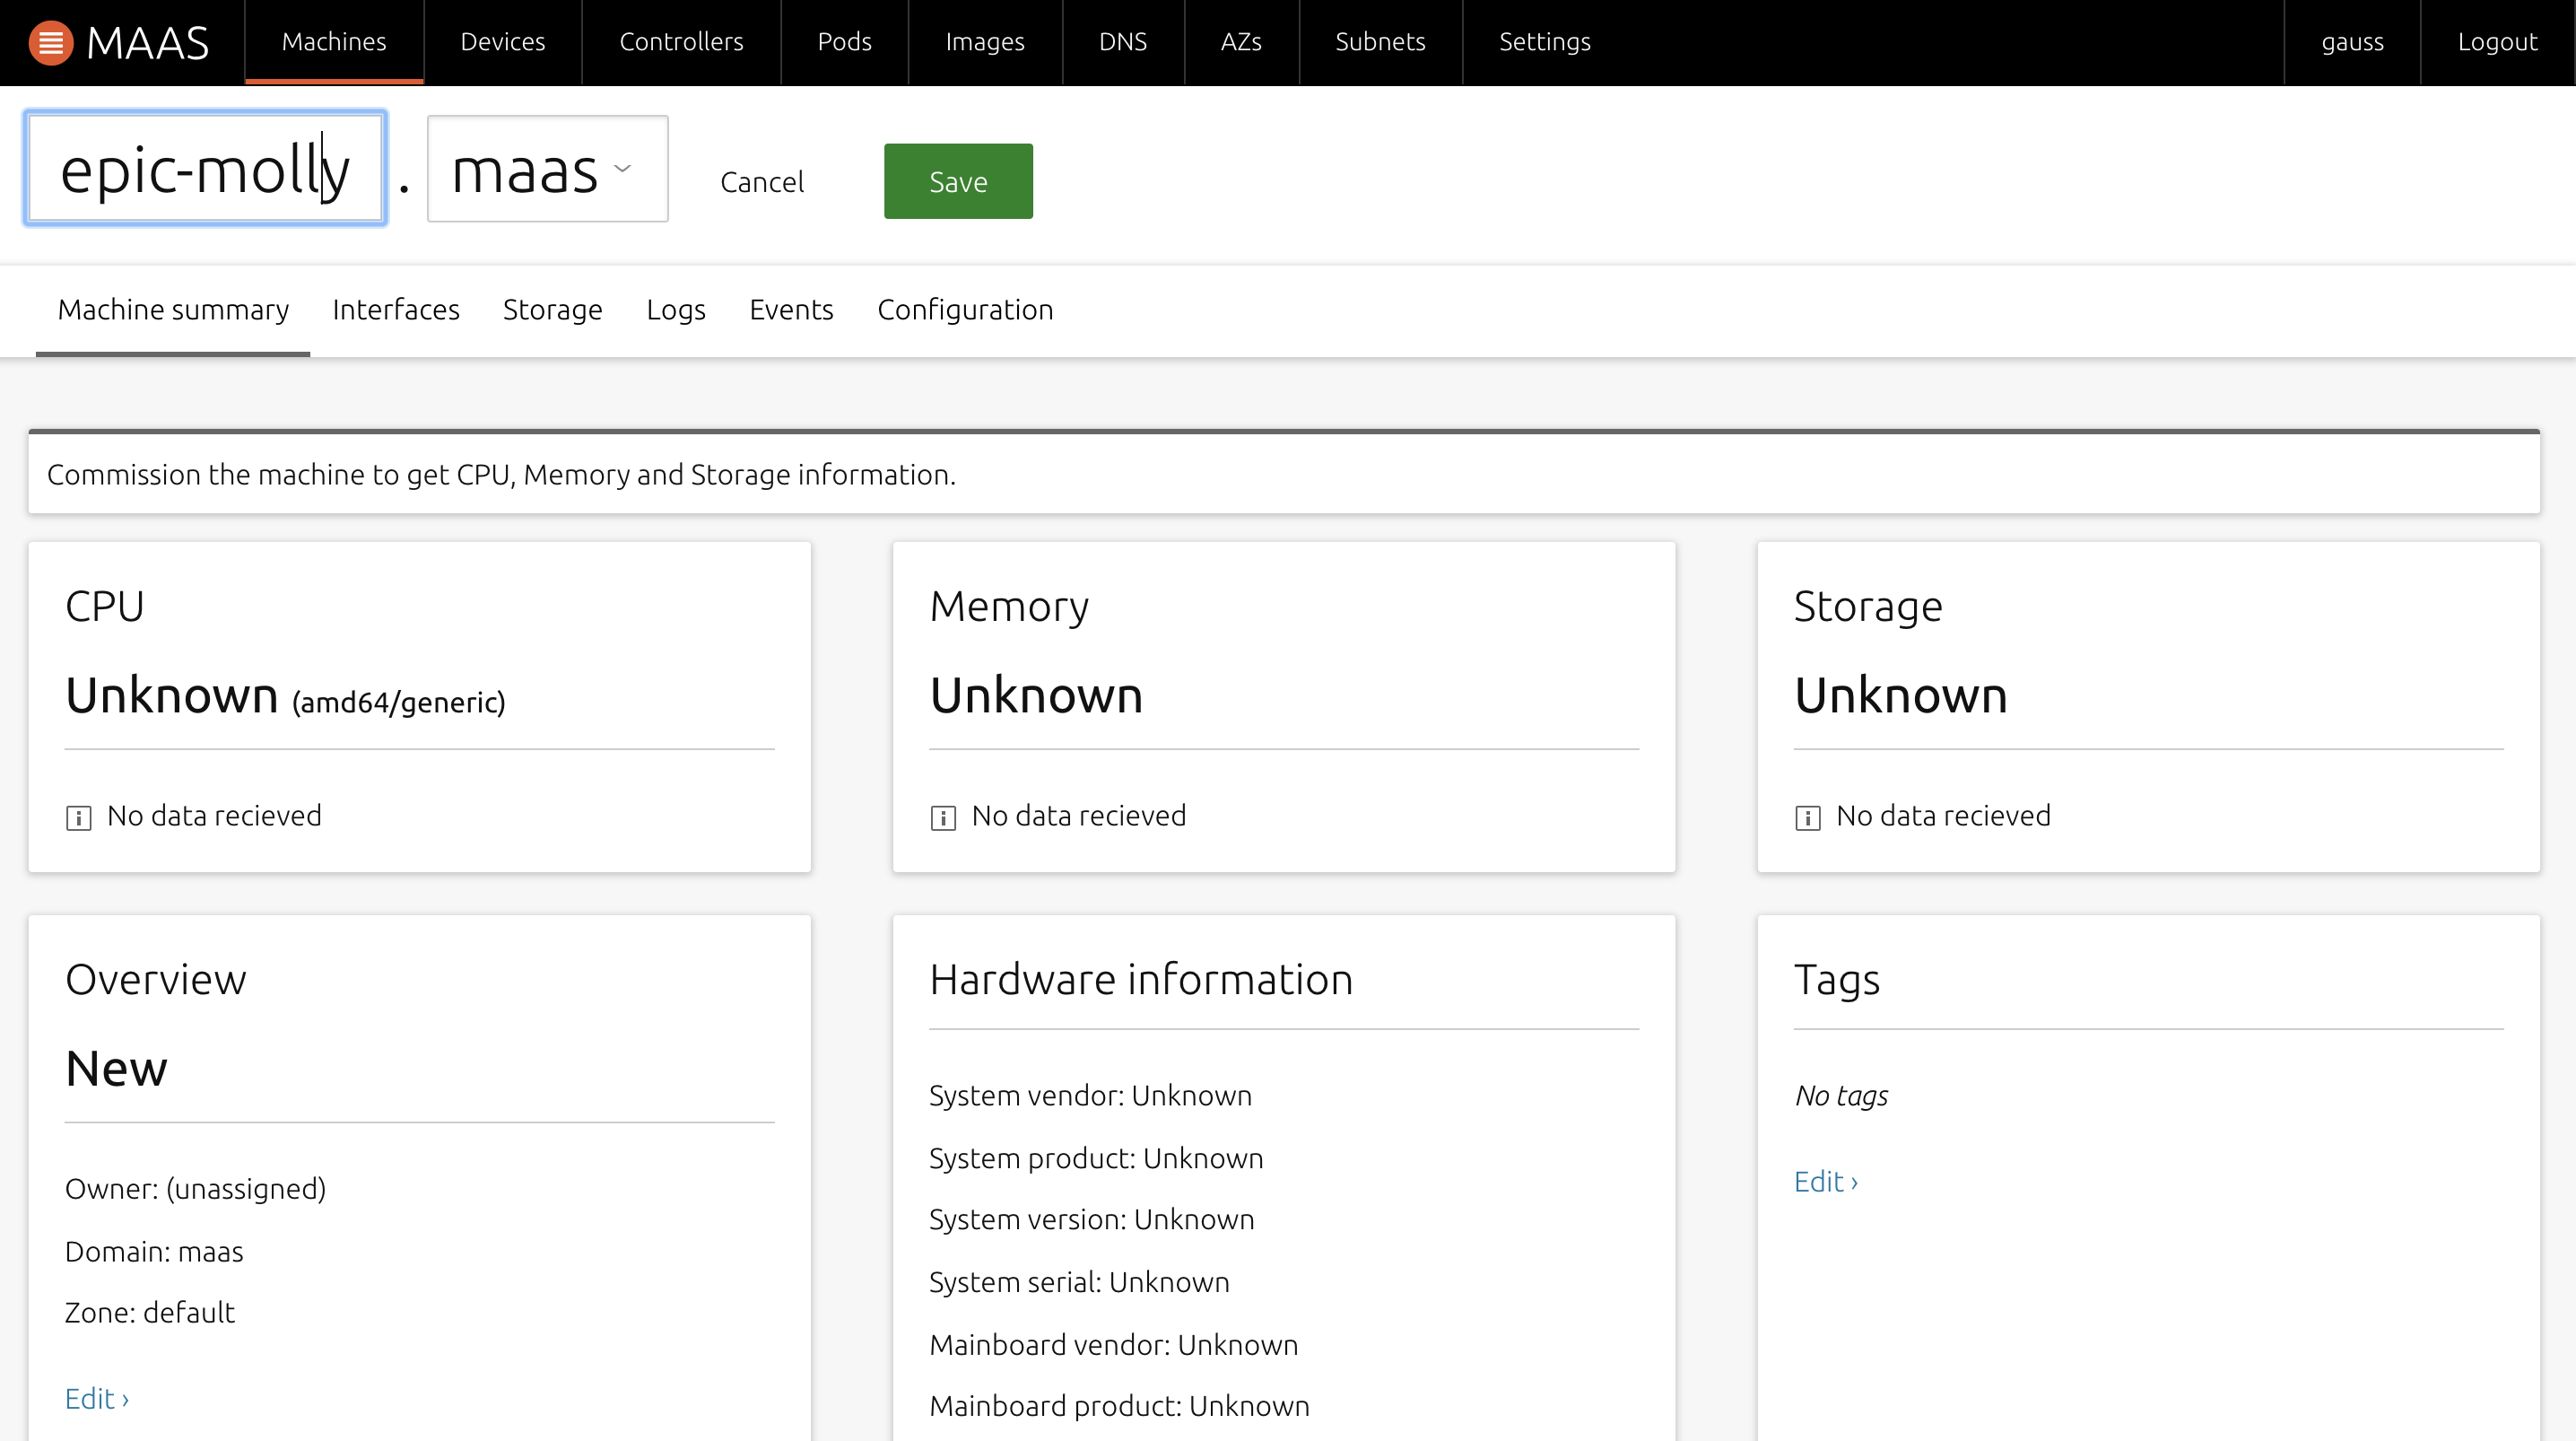Navigate to the Subnets page
Viewport: 2576px width, 1441px height.
click(1379, 42)
